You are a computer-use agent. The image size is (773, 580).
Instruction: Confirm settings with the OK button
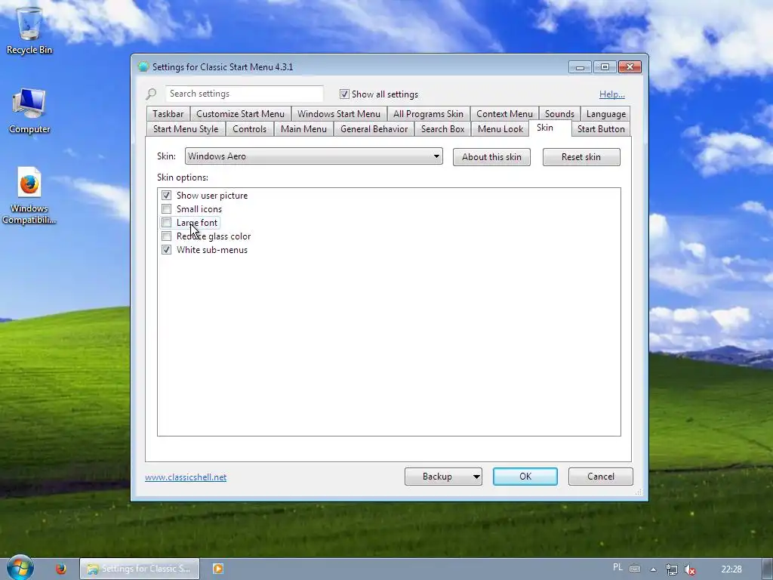[525, 477]
